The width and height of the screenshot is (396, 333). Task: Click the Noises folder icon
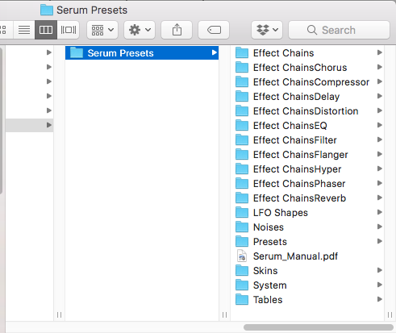point(242,227)
